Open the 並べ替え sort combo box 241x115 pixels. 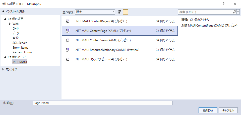point(95,12)
